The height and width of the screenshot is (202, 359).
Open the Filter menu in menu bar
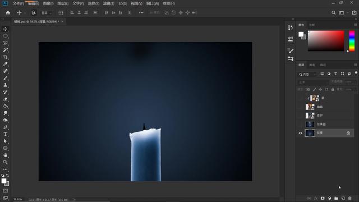pyautogui.click(x=108, y=3)
